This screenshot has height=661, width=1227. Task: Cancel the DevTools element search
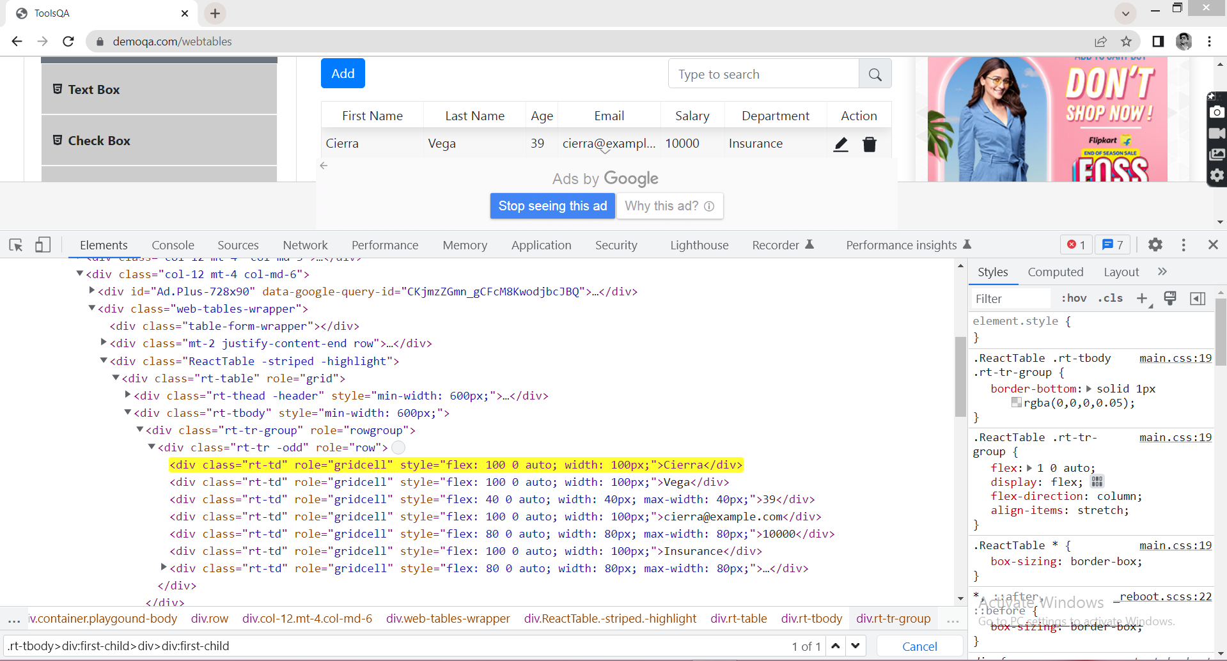[x=919, y=646]
